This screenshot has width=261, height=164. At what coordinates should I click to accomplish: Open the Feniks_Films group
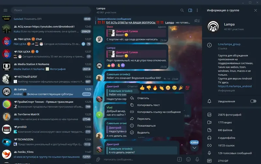coord(46,154)
